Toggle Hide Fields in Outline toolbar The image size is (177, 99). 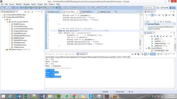click(x=158, y=36)
